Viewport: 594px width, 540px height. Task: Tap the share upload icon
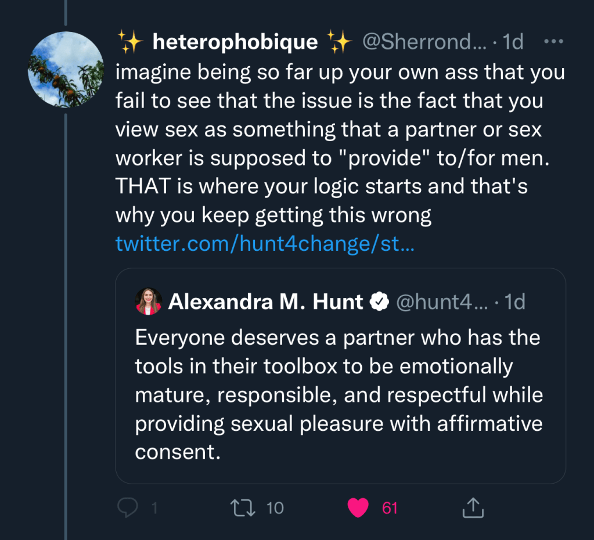click(473, 508)
